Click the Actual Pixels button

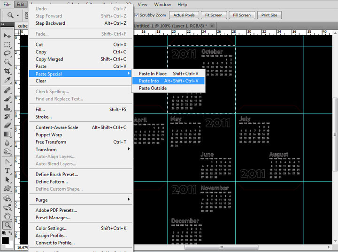click(184, 15)
